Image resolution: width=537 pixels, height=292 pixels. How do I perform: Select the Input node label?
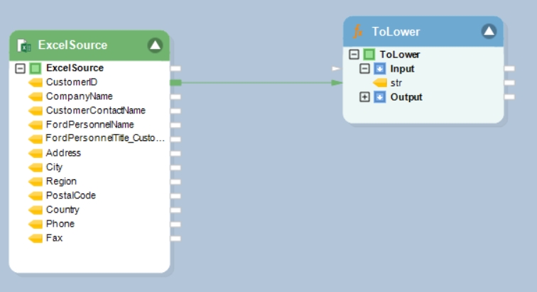pos(402,69)
